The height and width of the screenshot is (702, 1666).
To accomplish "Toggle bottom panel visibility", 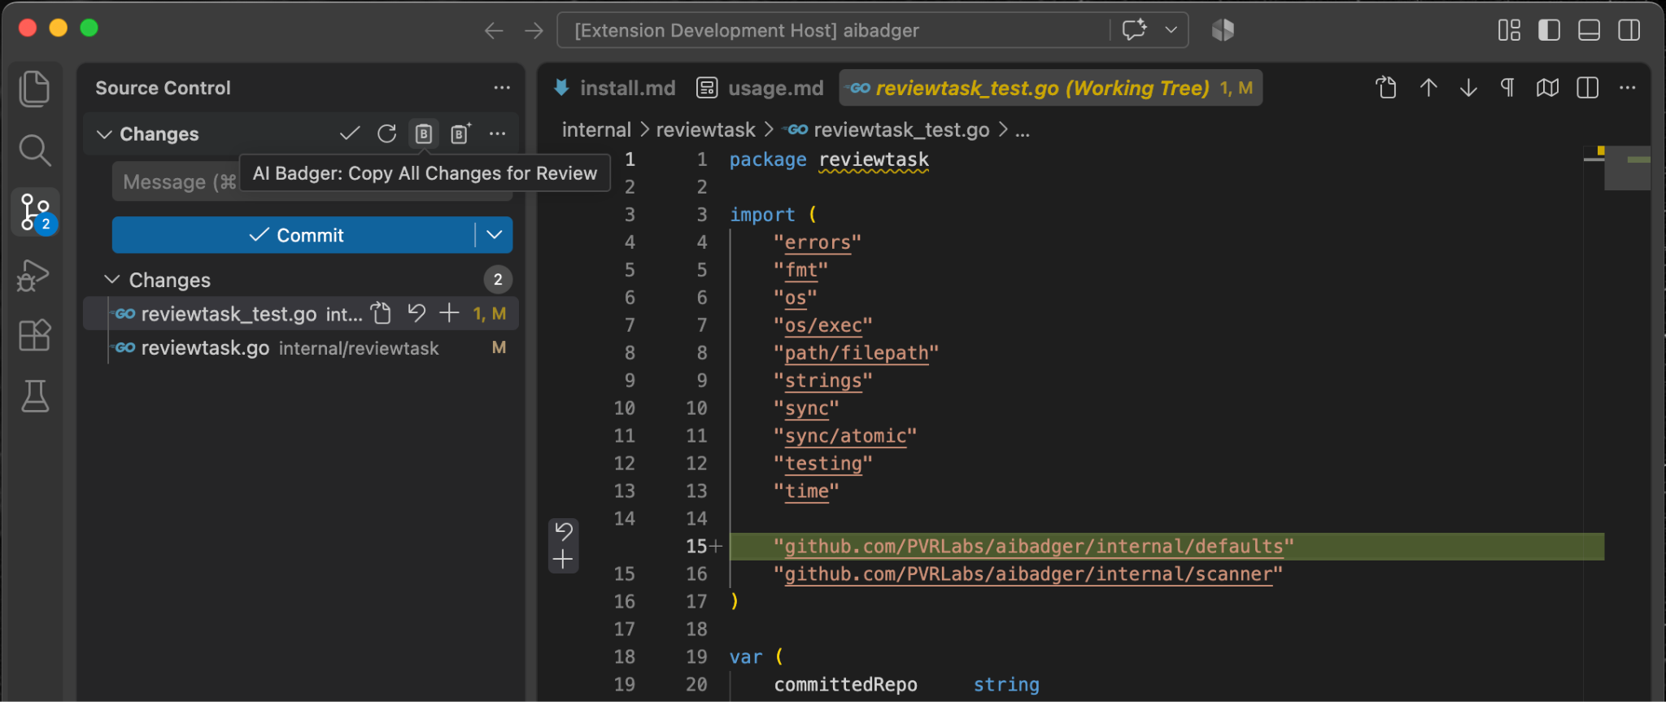I will tap(1589, 30).
